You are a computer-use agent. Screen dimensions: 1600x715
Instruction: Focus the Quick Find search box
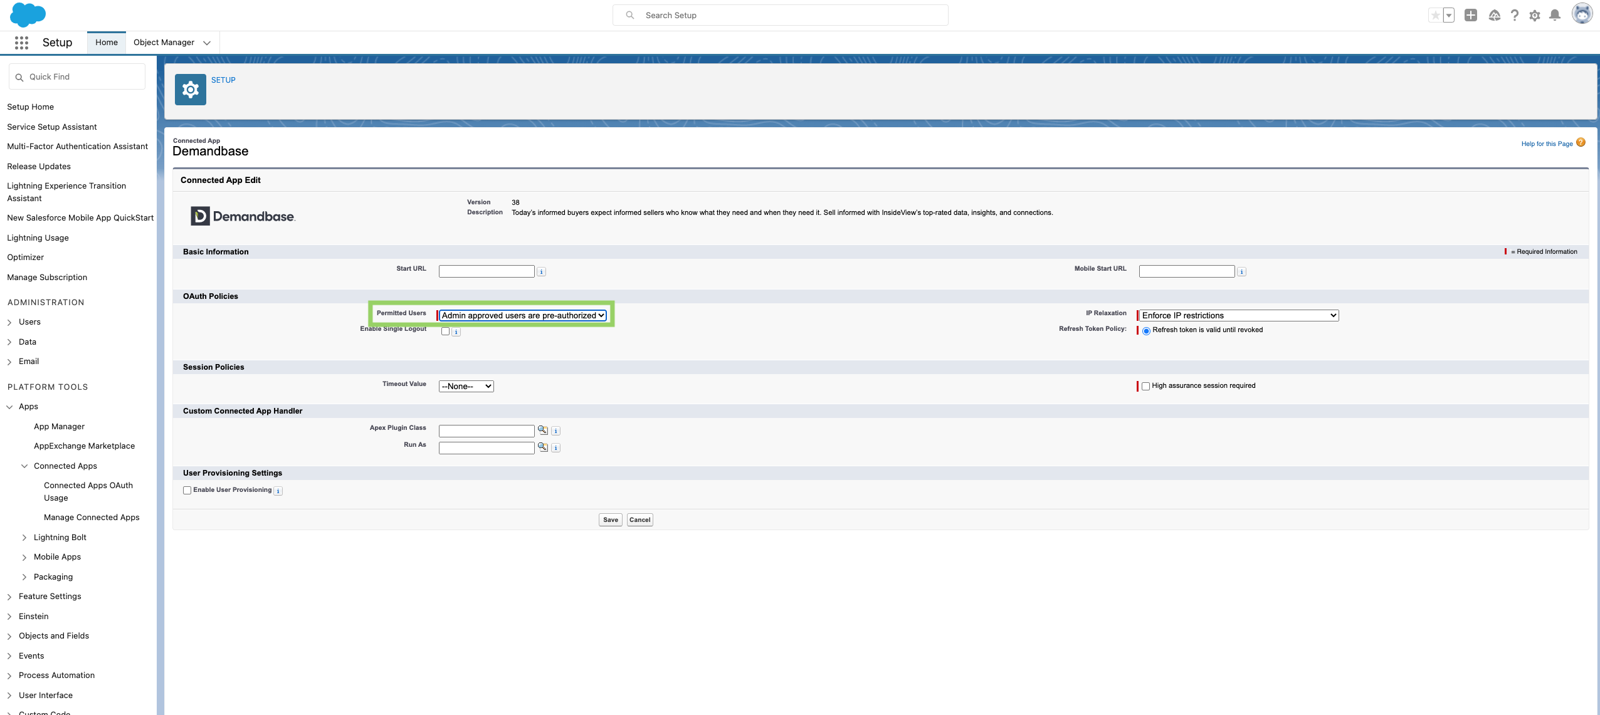[x=77, y=77]
